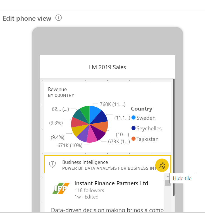Select the yellow pie chart slice

(76, 131)
